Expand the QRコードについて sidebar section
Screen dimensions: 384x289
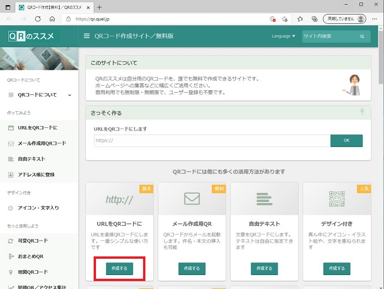pos(39,95)
